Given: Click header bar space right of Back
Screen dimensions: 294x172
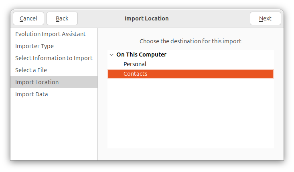Looking at the screenshot, I should tap(100, 18).
